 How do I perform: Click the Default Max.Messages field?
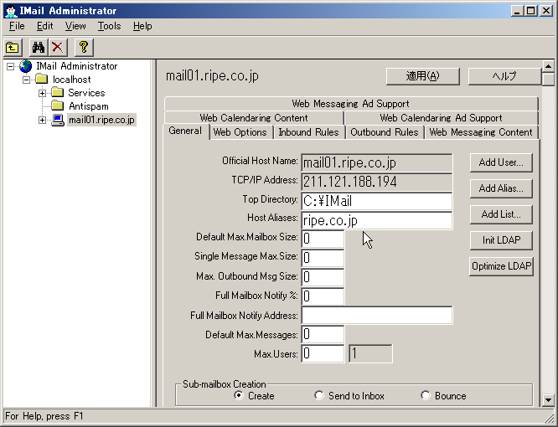coord(323,335)
